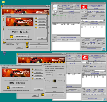Click ResultBrowser icon in 13147 score dialog
The height and width of the screenshot is (102, 107).
(x=33, y=75)
